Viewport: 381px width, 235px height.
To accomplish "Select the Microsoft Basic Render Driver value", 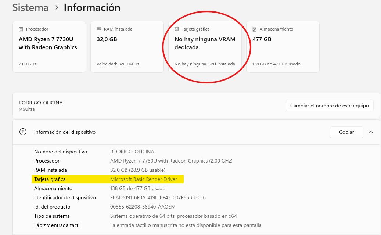I will (144, 179).
